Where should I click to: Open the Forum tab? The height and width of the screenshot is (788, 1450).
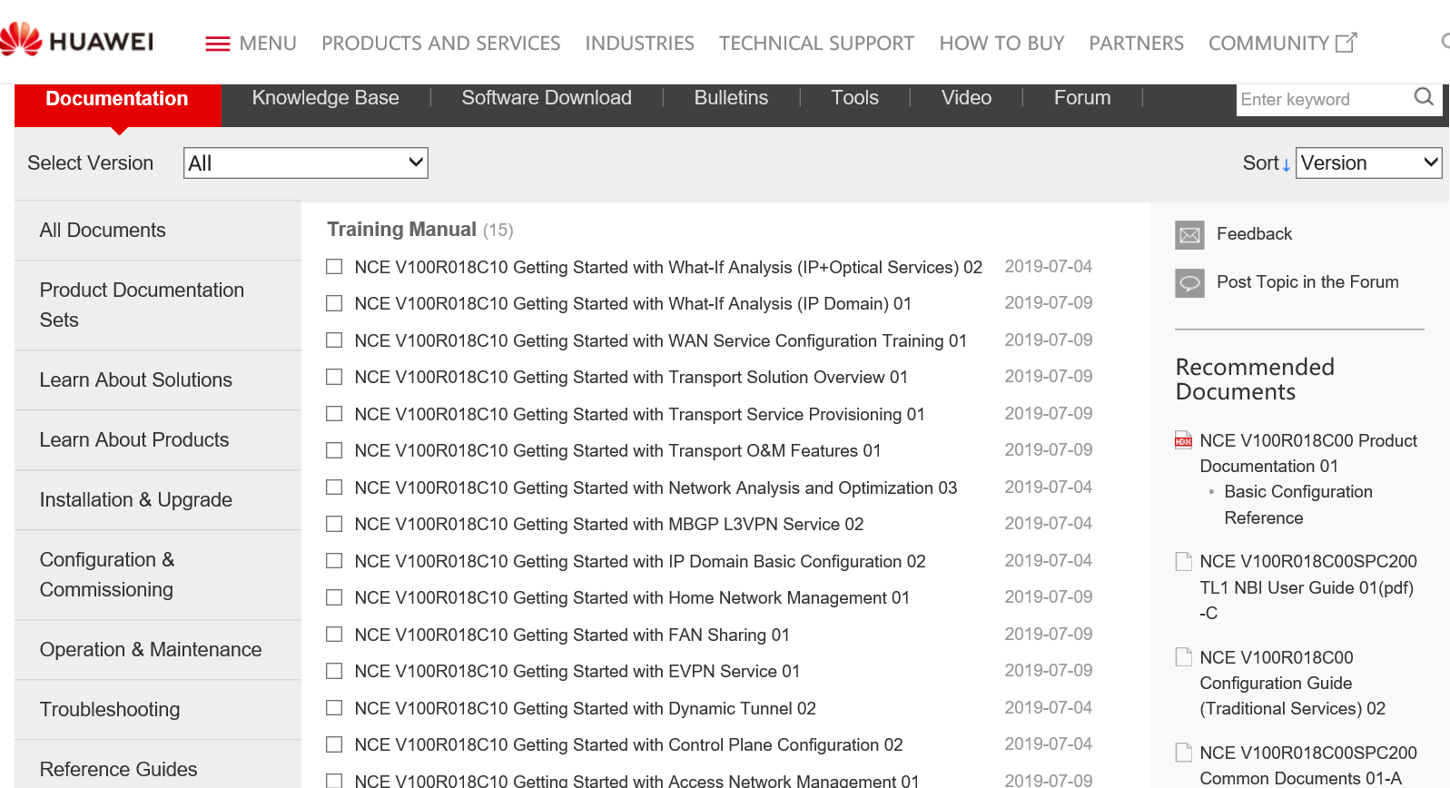tap(1082, 98)
